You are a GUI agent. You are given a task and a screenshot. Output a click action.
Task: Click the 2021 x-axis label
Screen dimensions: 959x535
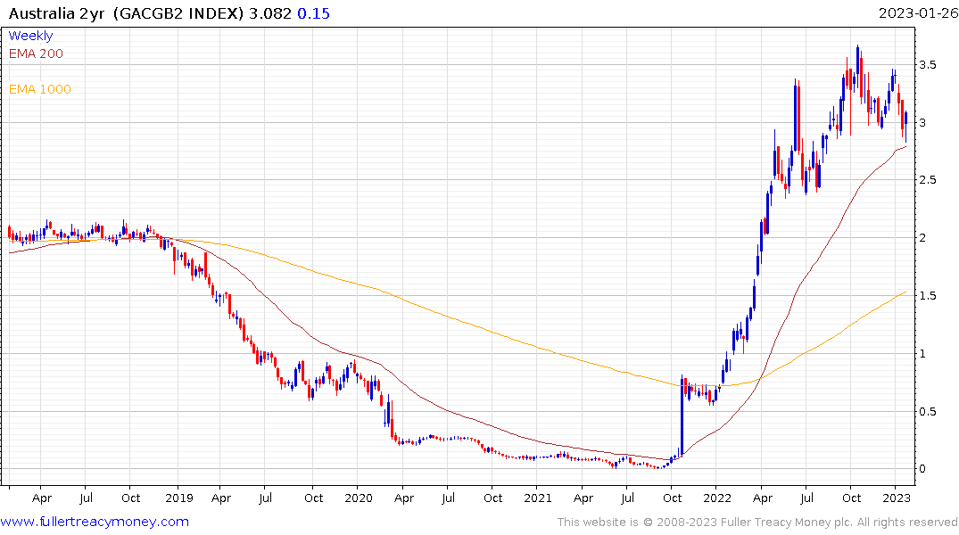[x=538, y=498]
